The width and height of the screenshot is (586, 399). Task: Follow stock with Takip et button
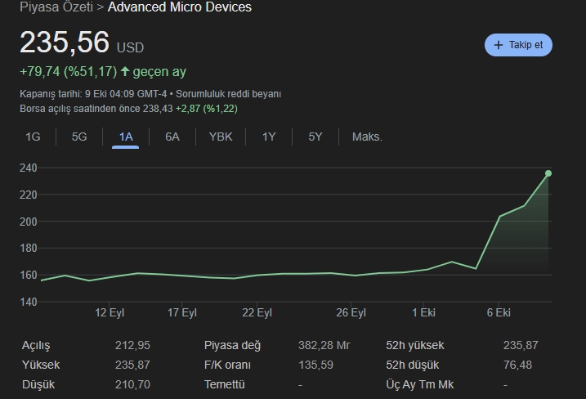click(518, 45)
